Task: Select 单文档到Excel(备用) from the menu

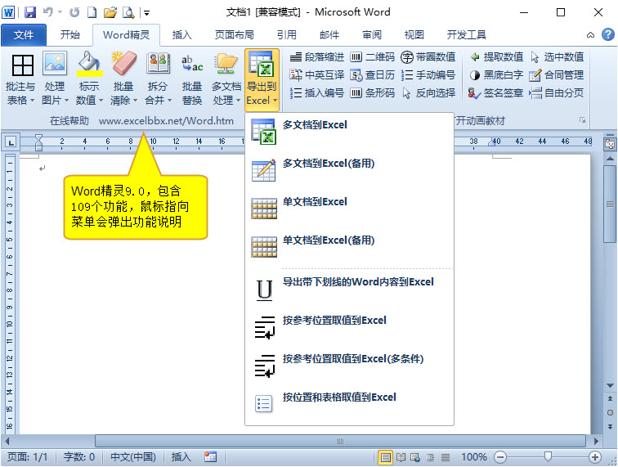Action: click(349, 247)
